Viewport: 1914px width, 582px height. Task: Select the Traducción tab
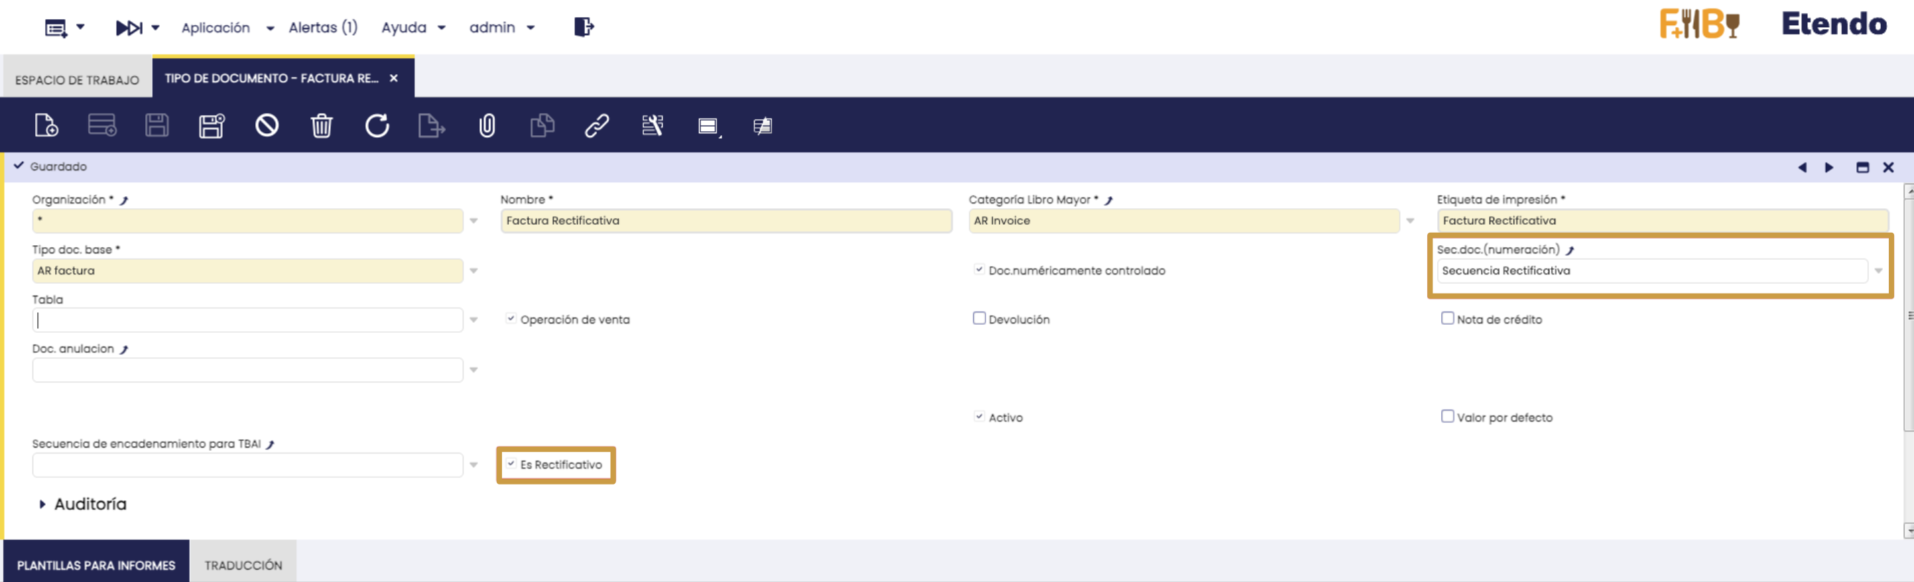coord(243,565)
